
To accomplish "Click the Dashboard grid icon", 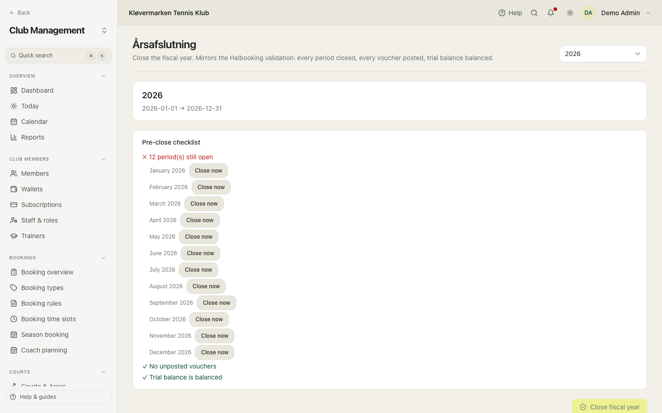I will [x=14, y=90].
